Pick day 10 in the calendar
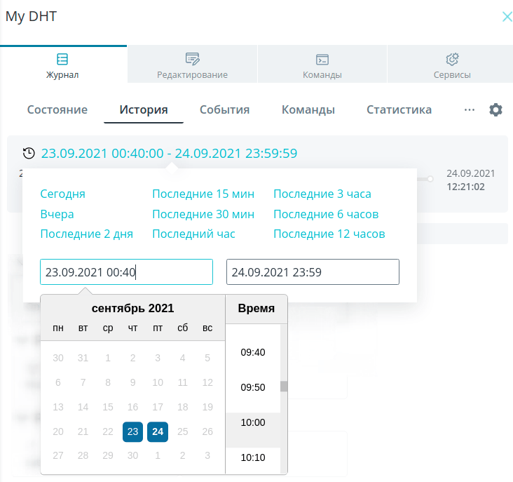Screen dimensions: 513x482 tap(158, 382)
